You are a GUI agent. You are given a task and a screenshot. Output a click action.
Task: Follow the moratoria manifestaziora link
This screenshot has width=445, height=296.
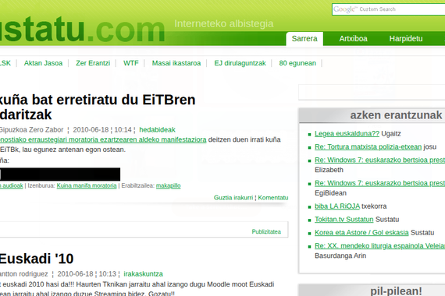(103, 139)
